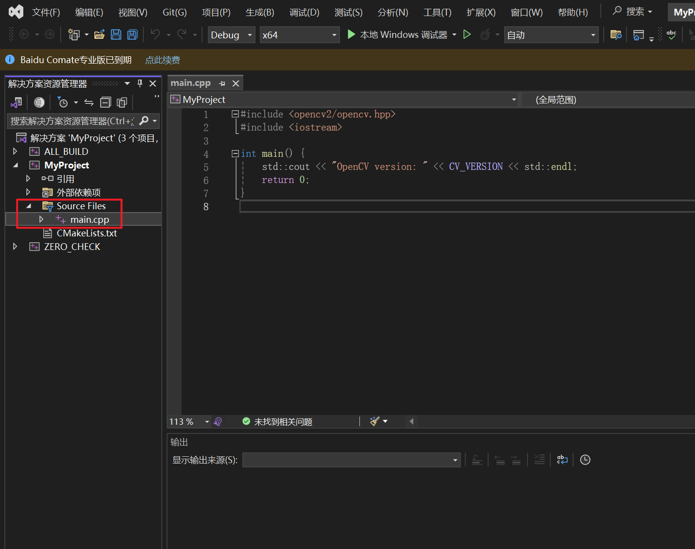
Task: Switch Solution Explorer view via VS icon
Action: coord(17,102)
